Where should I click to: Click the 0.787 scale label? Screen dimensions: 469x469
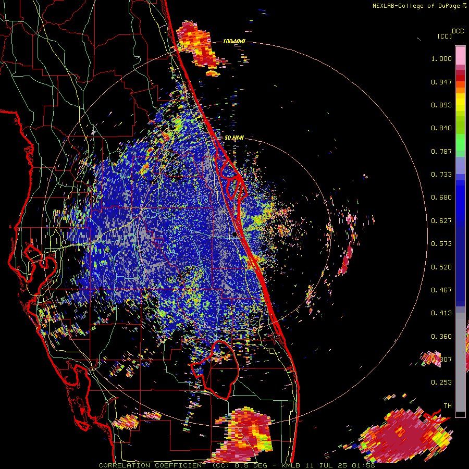441,151
